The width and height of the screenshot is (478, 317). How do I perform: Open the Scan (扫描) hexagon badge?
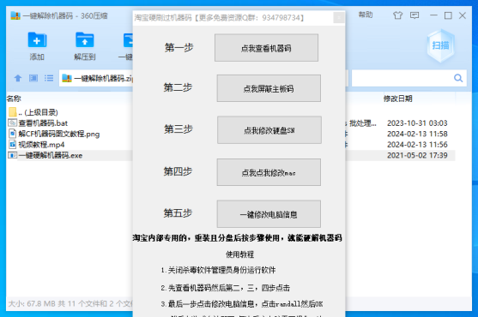pos(440,45)
